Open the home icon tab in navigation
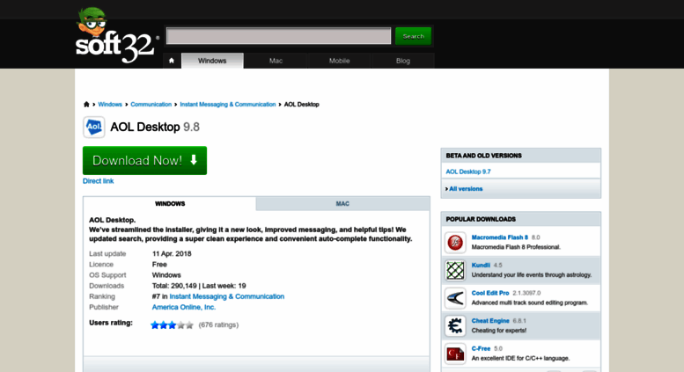This screenshot has width=684, height=372. click(x=172, y=61)
